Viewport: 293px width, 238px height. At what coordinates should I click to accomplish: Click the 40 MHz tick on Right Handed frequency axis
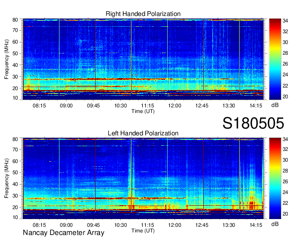(x=15, y=65)
